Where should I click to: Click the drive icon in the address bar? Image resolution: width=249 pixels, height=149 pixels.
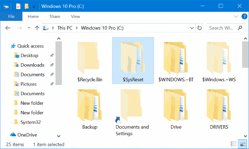46,28
